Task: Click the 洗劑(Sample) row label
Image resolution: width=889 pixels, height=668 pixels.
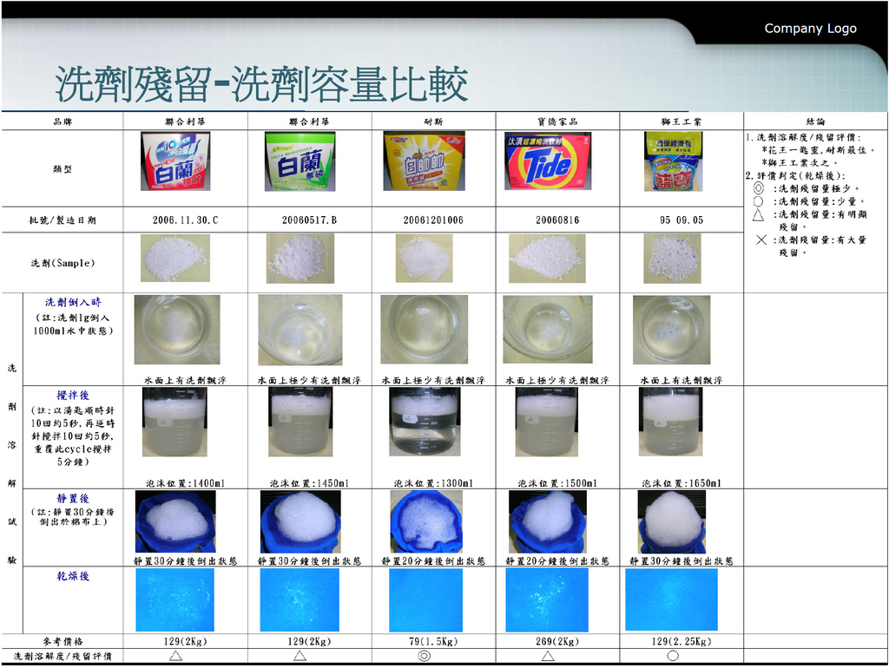Action: 63,263
